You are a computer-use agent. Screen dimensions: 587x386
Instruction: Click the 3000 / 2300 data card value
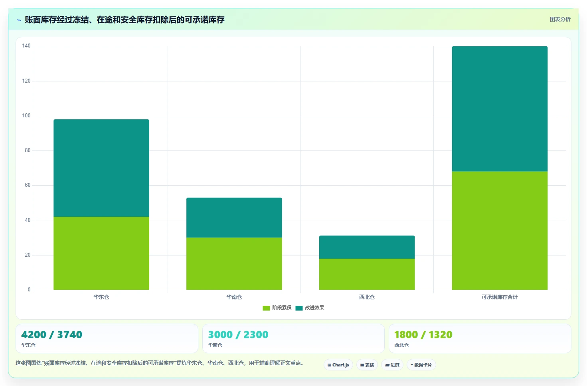tap(238, 335)
